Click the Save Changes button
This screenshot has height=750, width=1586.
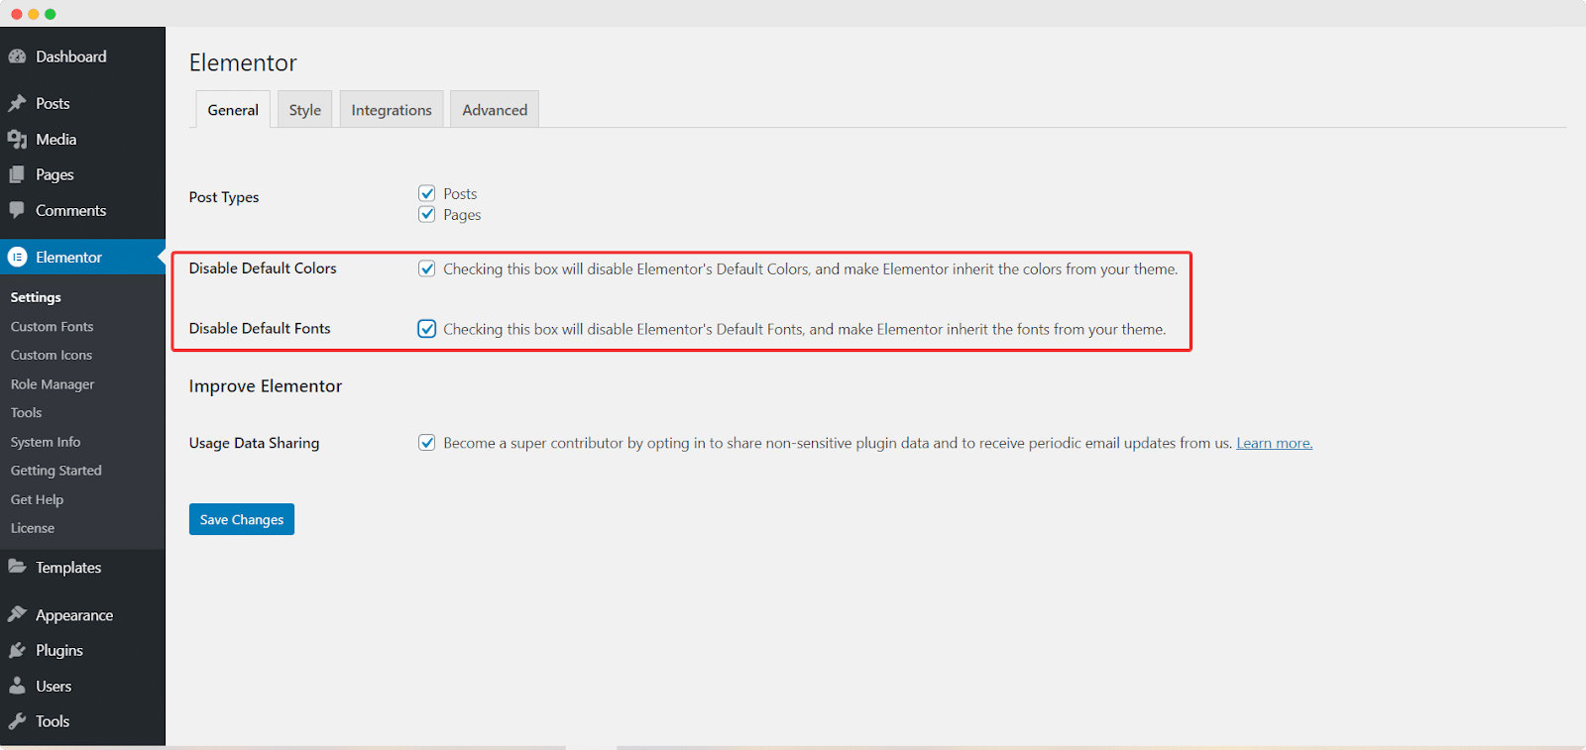[x=242, y=519]
